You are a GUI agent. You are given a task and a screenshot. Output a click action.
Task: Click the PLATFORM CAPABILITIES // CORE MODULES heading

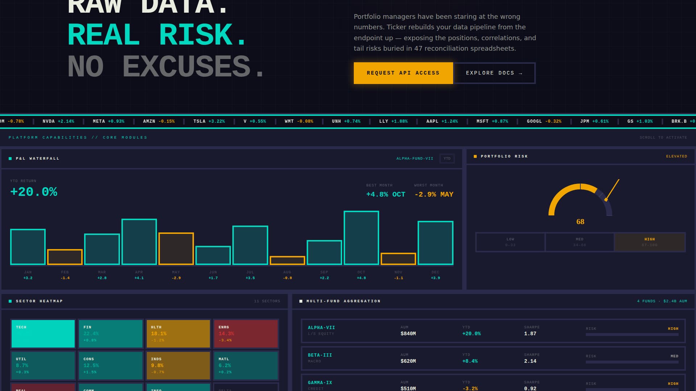pyautogui.click(x=78, y=138)
